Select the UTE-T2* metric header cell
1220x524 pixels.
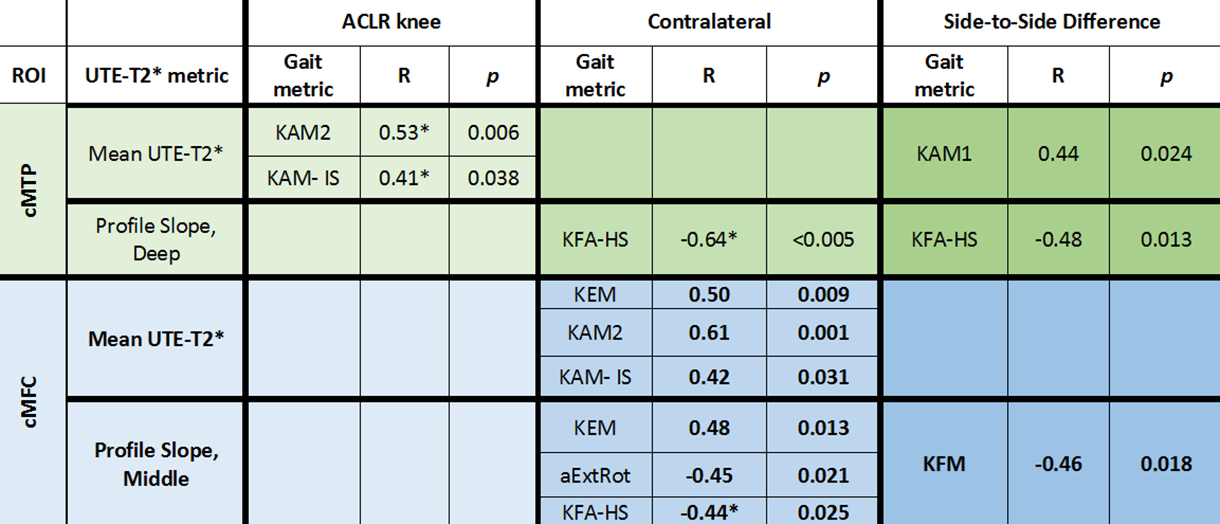(156, 75)
